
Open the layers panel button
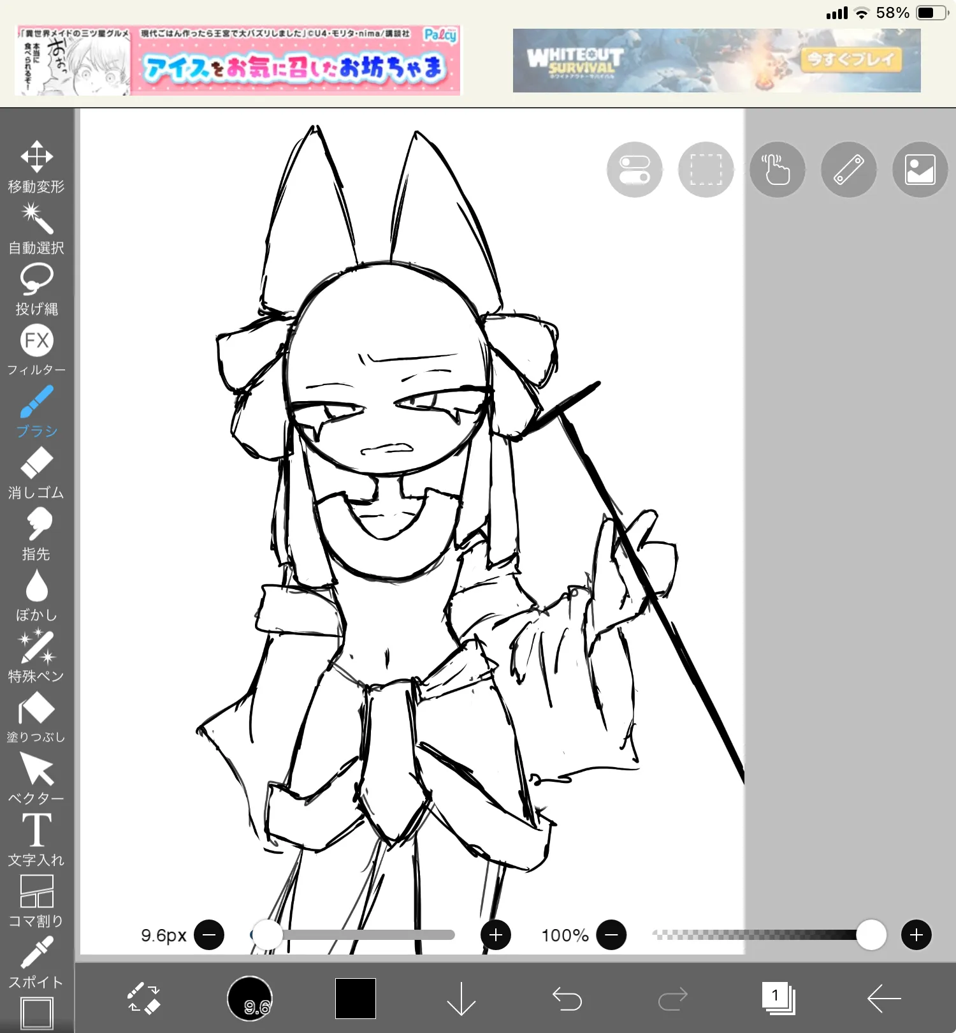pos(779,999)
